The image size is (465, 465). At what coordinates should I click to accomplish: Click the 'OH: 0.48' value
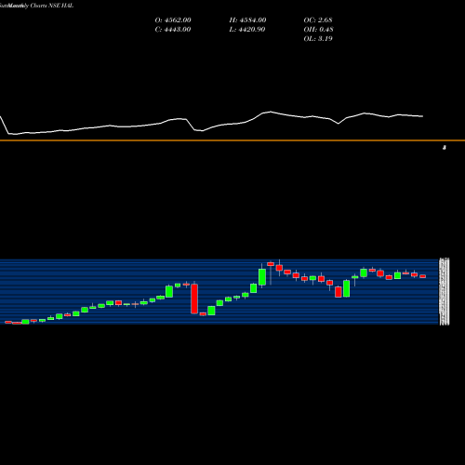click(x=318, y=30)
